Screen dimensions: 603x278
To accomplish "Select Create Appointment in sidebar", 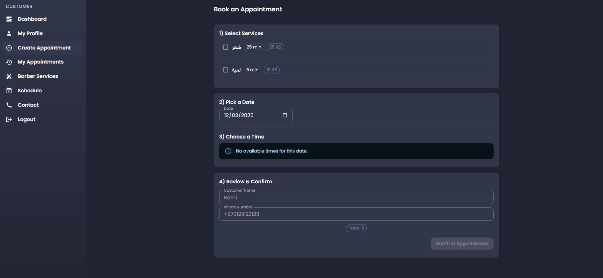I will (x=41, y=48).
